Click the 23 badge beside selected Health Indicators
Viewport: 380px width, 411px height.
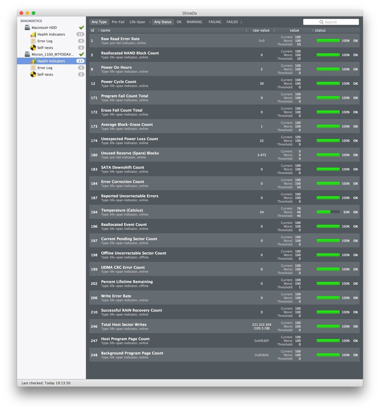pos(80,61)
